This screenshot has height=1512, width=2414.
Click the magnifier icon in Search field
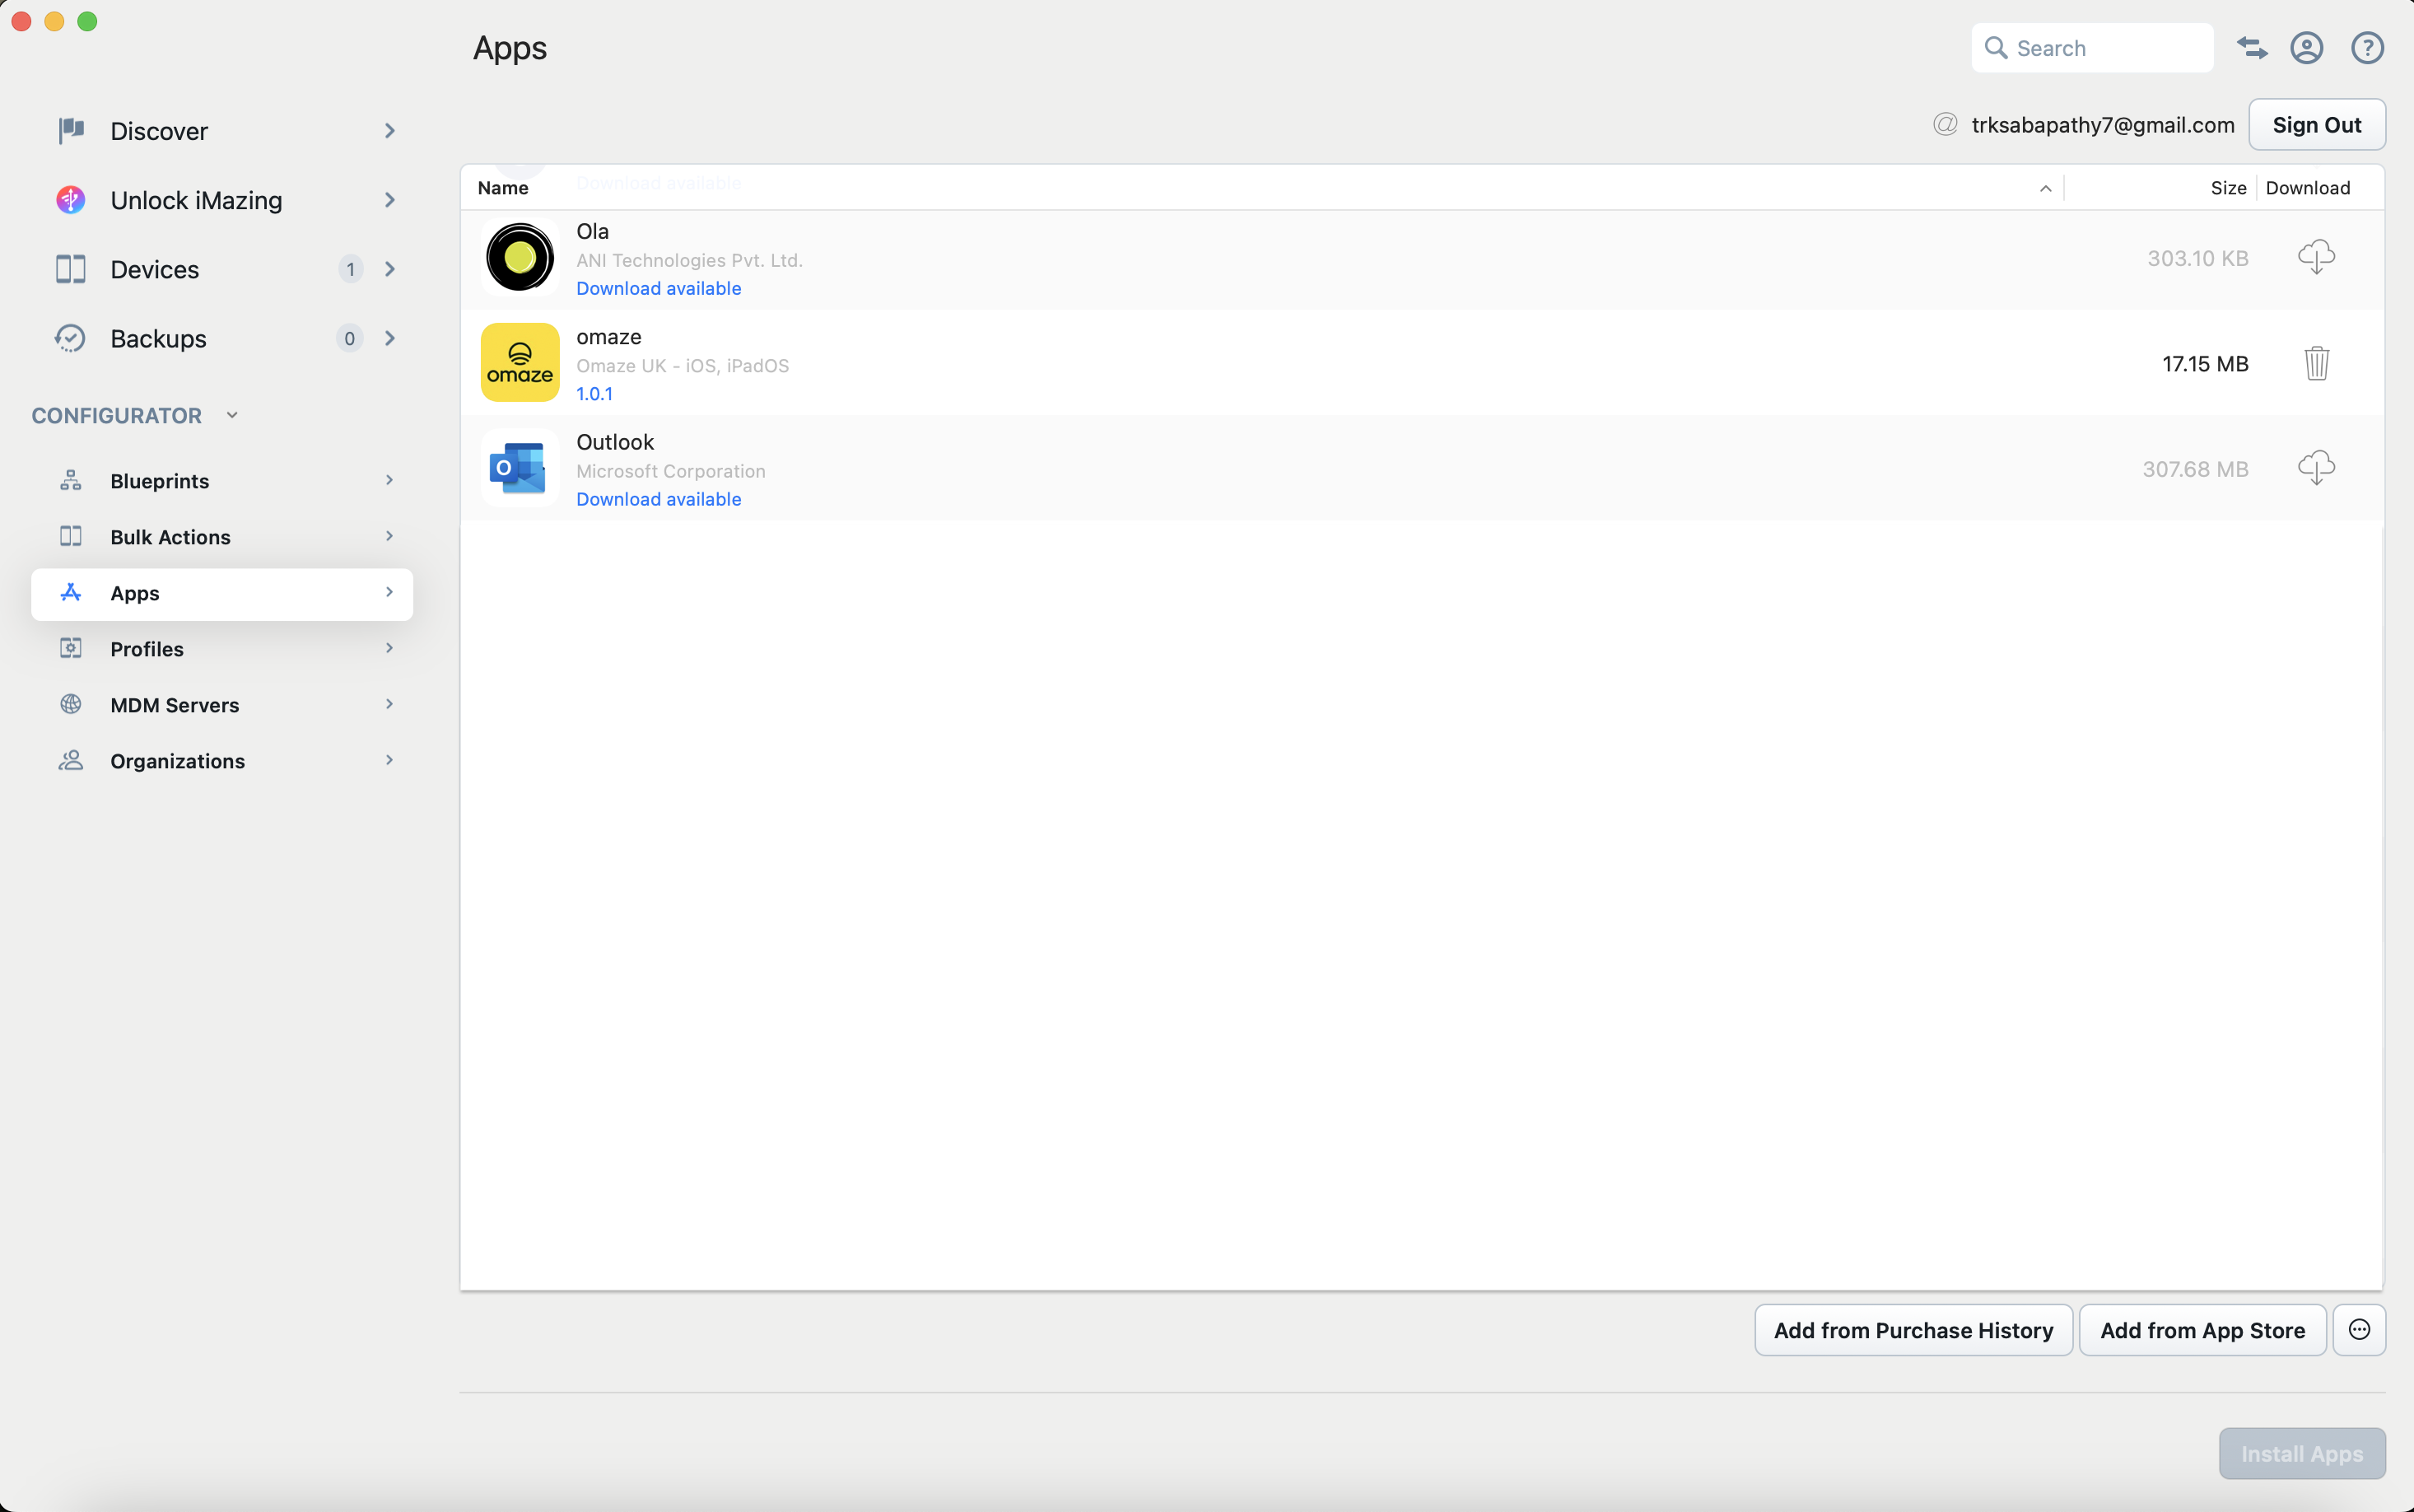point(1995,47)
